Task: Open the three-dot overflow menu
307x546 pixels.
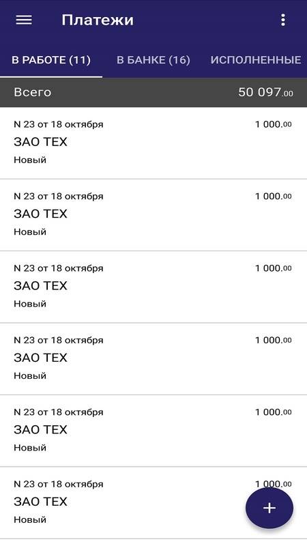Action: click(x=283, y=20)
